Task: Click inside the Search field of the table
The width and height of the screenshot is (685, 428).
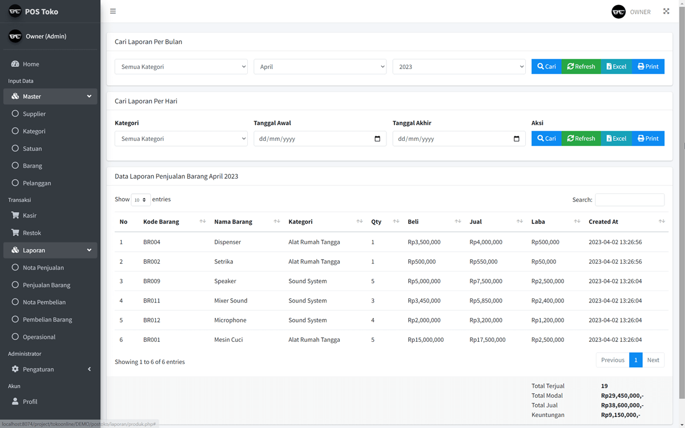Action: 630,200
